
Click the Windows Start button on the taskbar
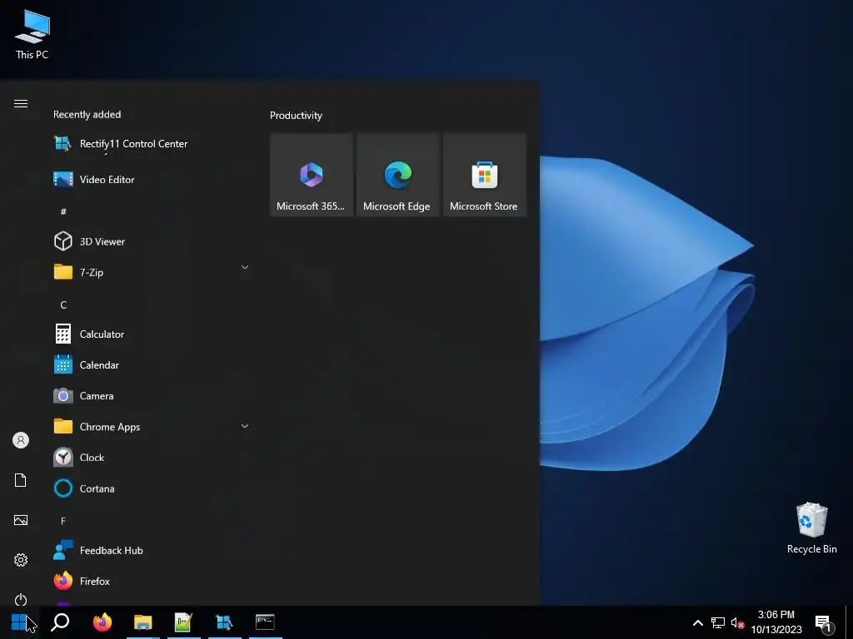(x=20, y=622)
